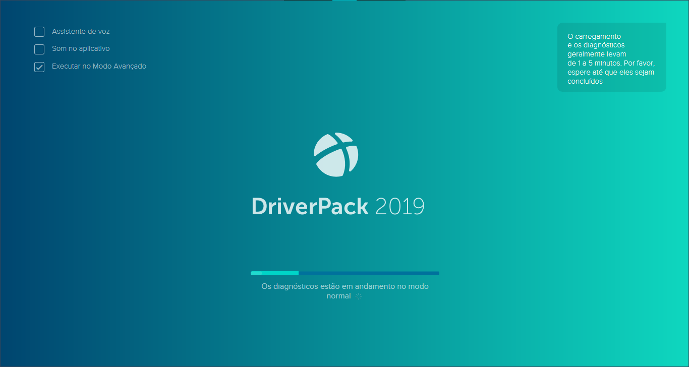
Task: Click the DriverPack globe emblem
Action: pyautogui.click(x=335, y=154)
